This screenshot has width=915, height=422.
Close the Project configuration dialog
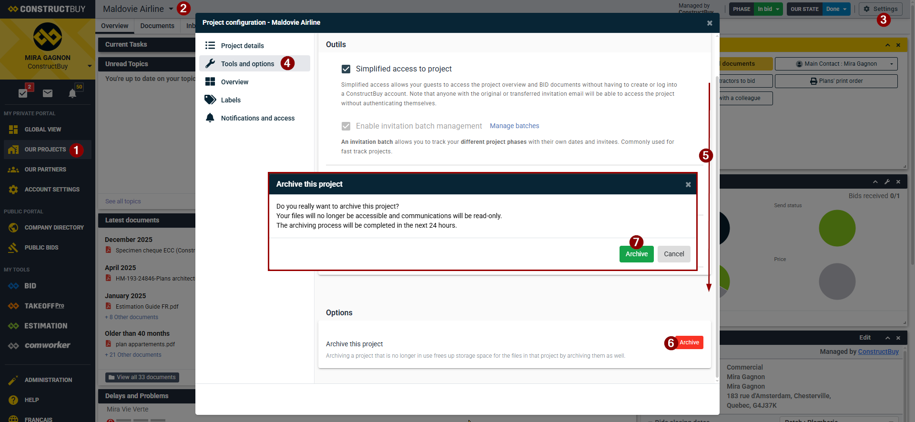click(710, 23)
